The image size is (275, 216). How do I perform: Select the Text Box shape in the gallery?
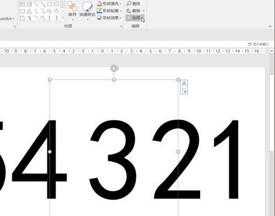22,4
